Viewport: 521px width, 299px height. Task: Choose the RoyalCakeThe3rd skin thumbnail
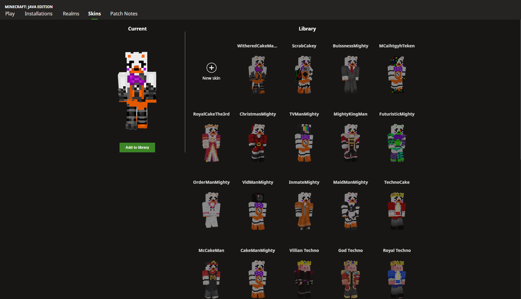point(211,143)
